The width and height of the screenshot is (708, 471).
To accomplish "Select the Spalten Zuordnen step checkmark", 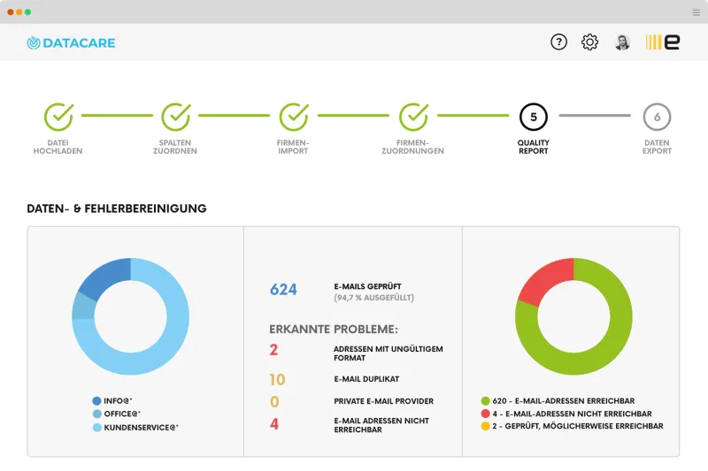I will pos(175,117).
